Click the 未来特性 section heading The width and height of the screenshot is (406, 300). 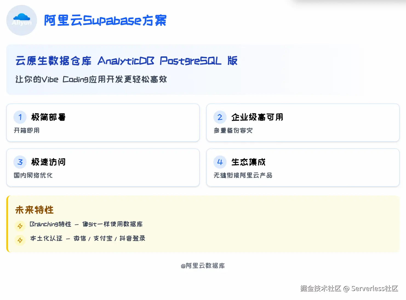point(35,210)
